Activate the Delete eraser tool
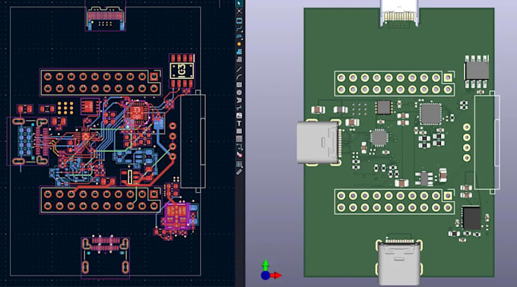The width and height of the screenshot is (517, 287). coord(239,153)
